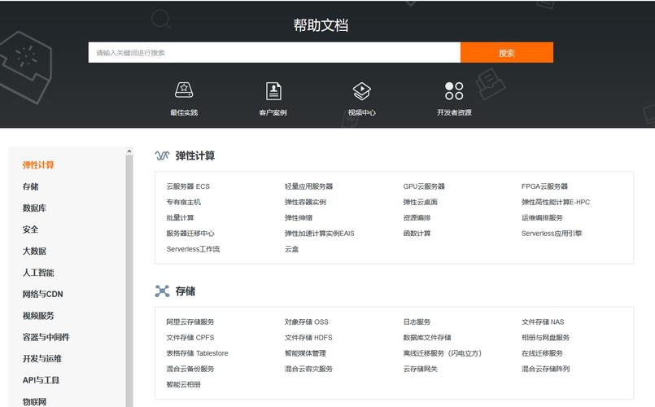Click the 开发者资源 circles icon

(454, 90)
